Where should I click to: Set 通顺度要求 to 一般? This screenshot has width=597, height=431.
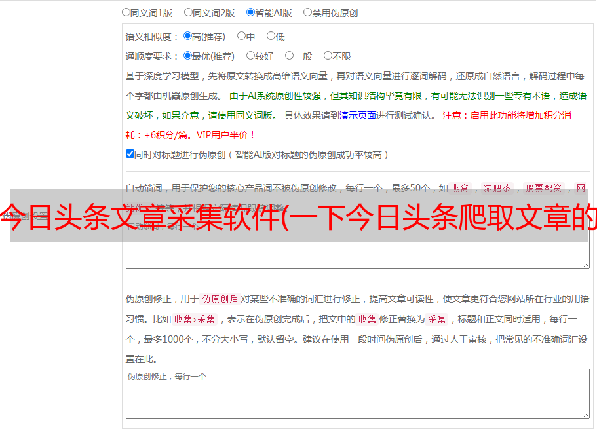pyautogui.click(x=290, y=56)
